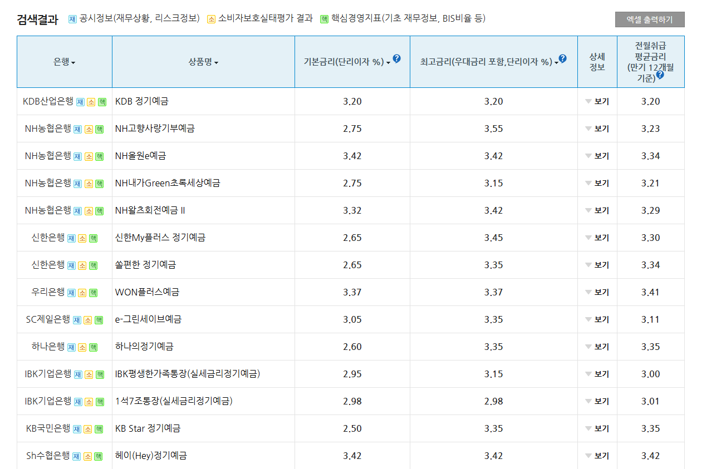Select average rate 3.00 in IBK평생한가족통장 row

click(650, 374)
